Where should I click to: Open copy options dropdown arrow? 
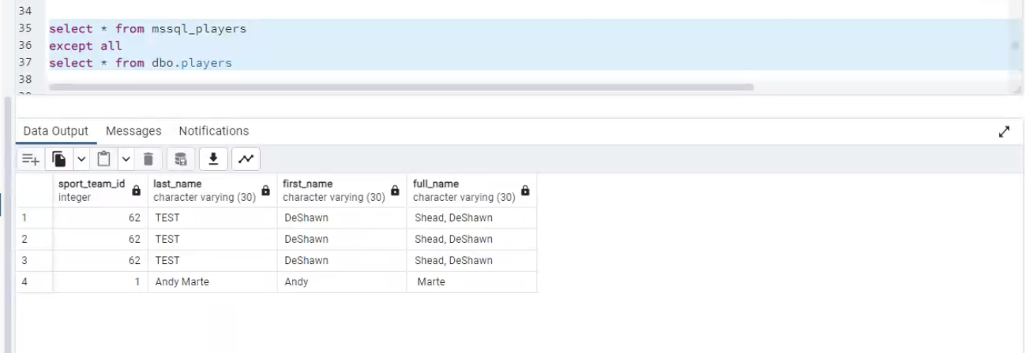[78, 160]
